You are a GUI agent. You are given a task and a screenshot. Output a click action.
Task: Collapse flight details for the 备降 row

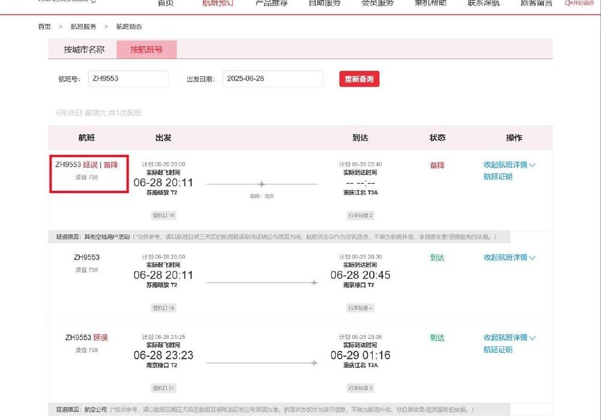[x=510, y=165]
